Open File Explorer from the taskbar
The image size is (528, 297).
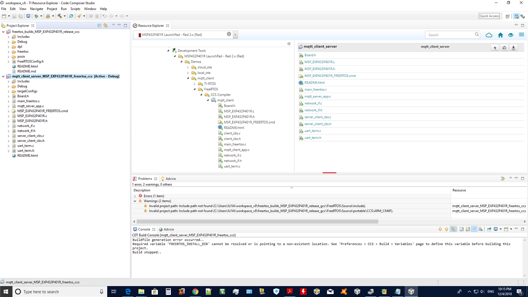141,291
